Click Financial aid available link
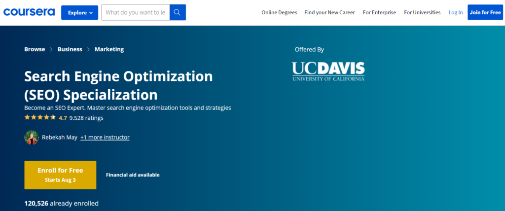 pyautogui.click(x=133, y=175)
